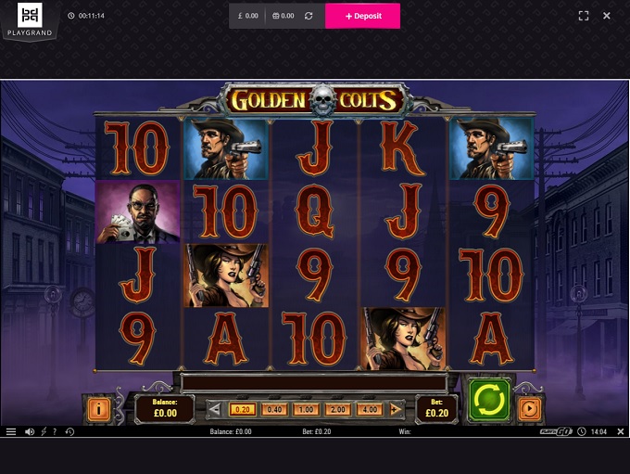Close the game with bottom bar X

pyautogui.click(x=621, y=431)
